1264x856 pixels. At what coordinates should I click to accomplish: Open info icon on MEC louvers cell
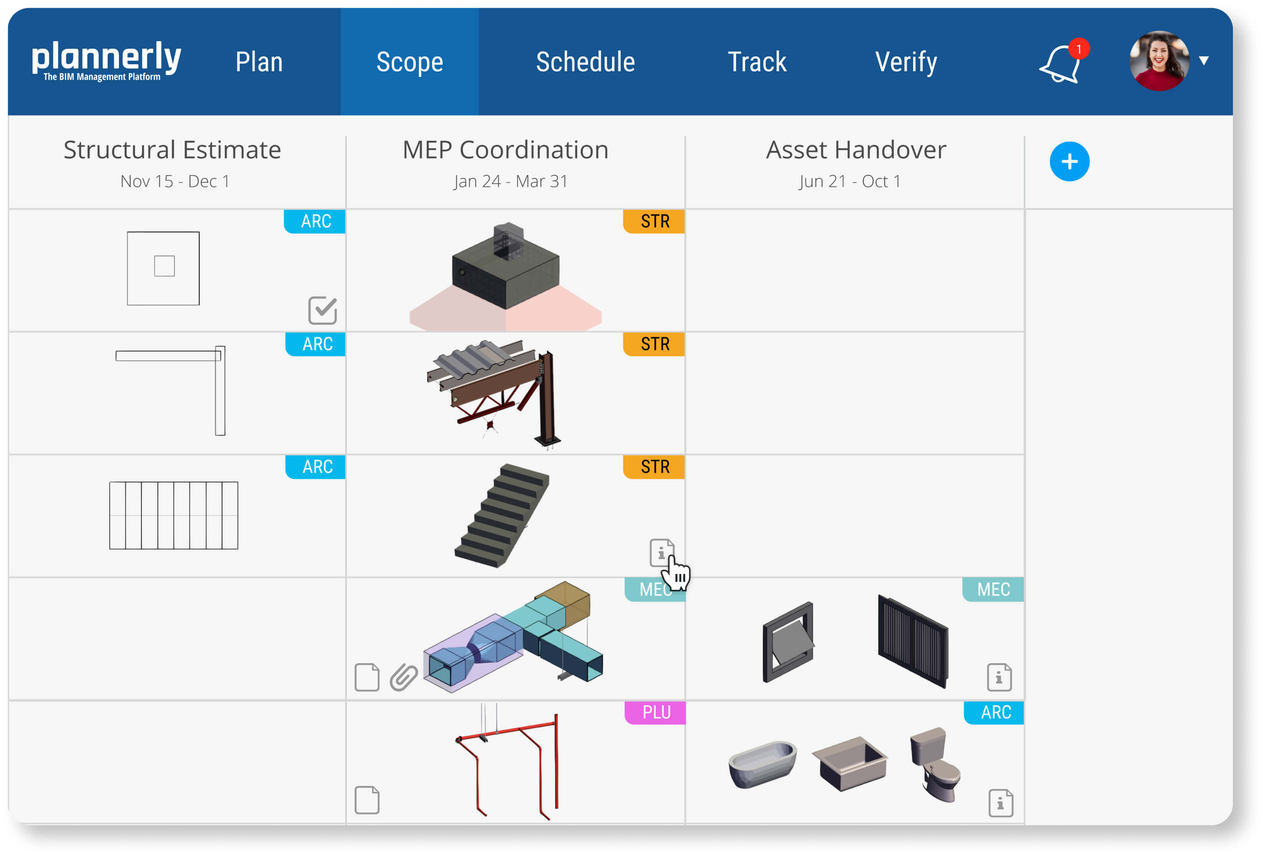999,677
